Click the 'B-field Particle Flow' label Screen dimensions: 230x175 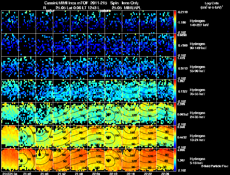[x=215, y=166]
